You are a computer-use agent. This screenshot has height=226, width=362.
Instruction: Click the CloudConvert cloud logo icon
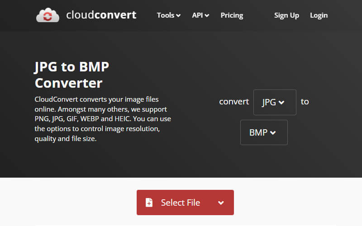(x=48, y=15)
